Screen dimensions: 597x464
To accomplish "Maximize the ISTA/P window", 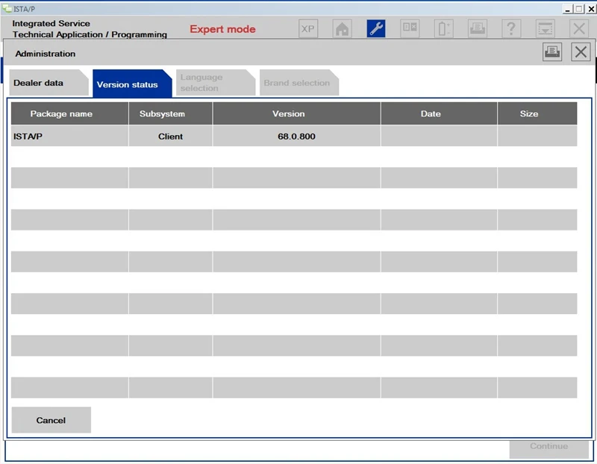I will click(579, 9).
